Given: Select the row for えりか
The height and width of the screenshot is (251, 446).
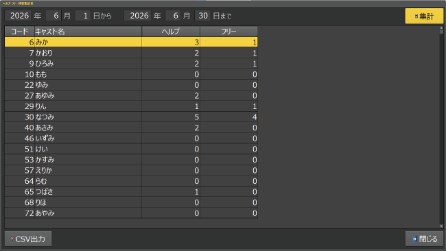Looking at the screenshot, I should [131, 170].
